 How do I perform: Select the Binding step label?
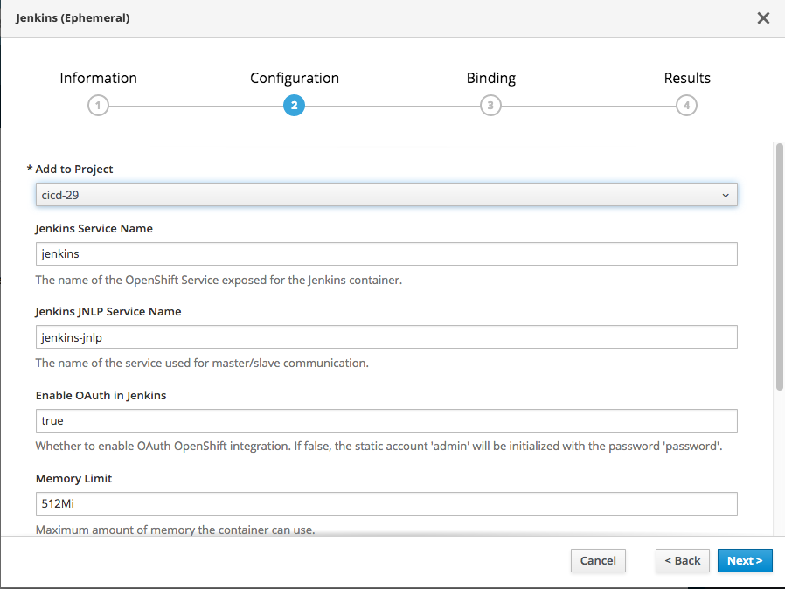point(491,79)
